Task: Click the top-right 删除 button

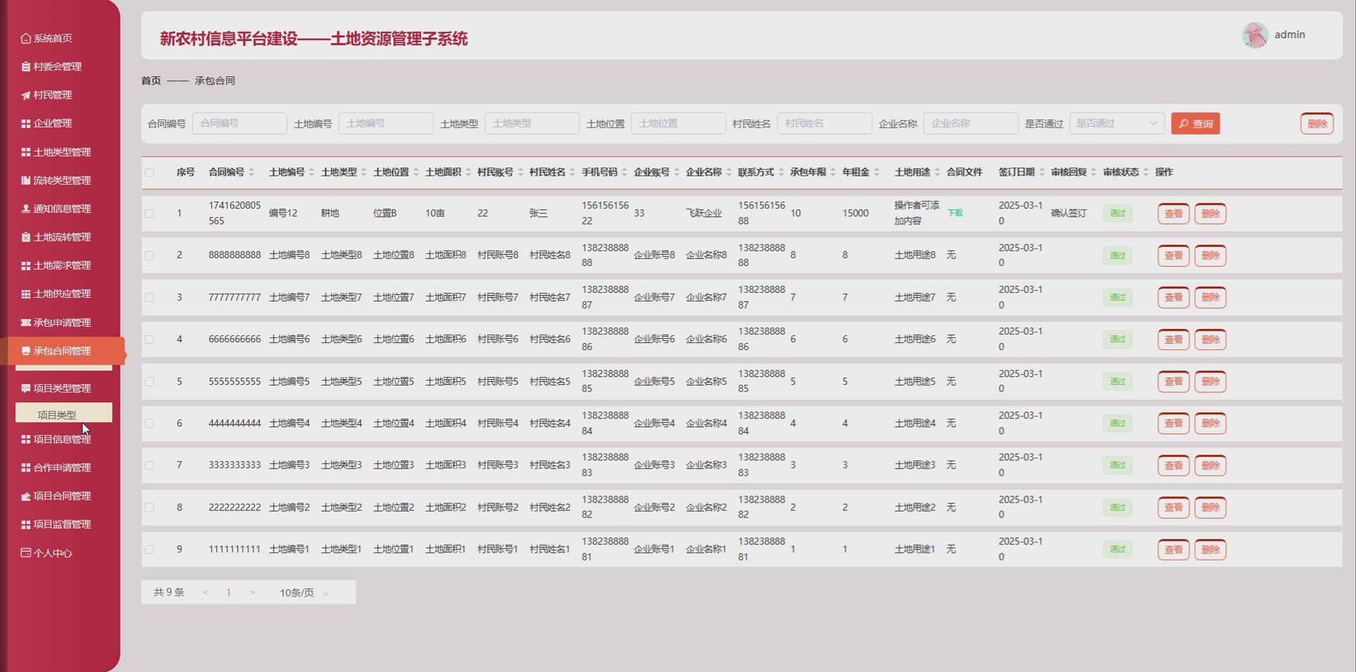Action: tap(1316, 124)
